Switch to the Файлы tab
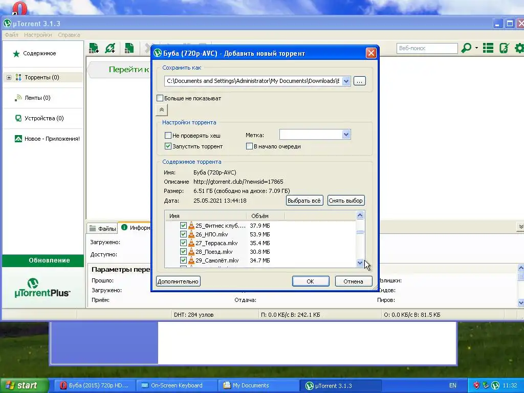524x393 pixels. pyautogui.click(x=102, y=229)
